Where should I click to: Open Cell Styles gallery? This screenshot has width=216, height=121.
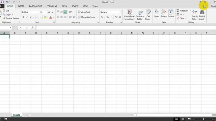[148, 15]
